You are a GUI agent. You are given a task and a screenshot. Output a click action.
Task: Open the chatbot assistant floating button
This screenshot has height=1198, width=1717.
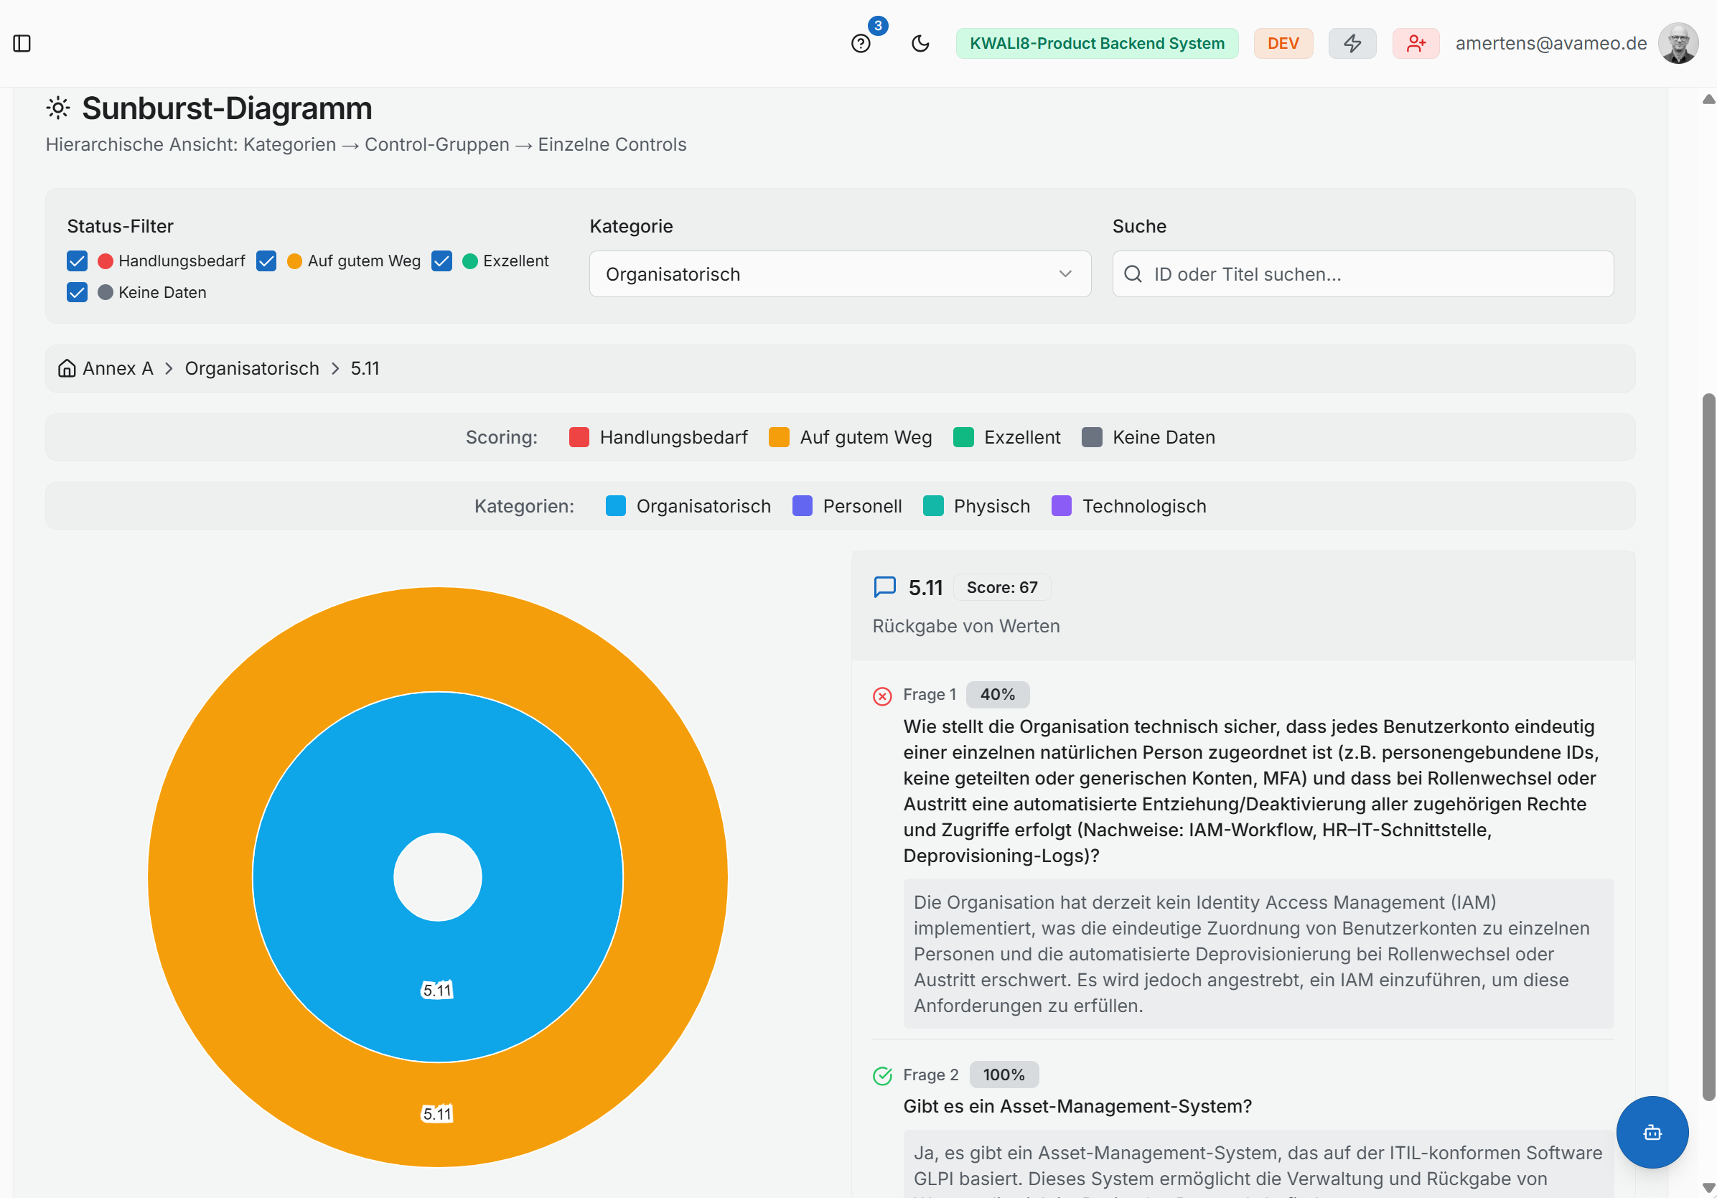pyautogui.click(x=1651, y=1132)
